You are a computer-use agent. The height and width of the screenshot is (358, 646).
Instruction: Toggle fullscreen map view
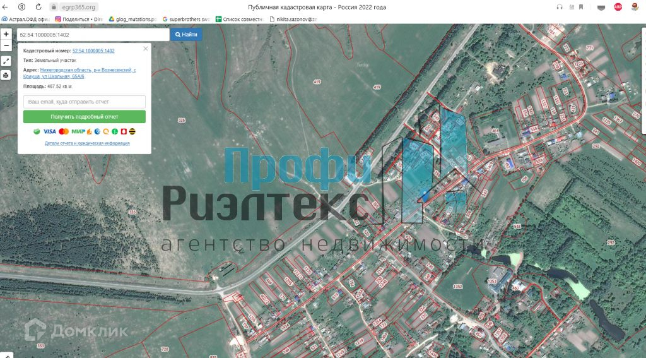click(x=6, y=61)
